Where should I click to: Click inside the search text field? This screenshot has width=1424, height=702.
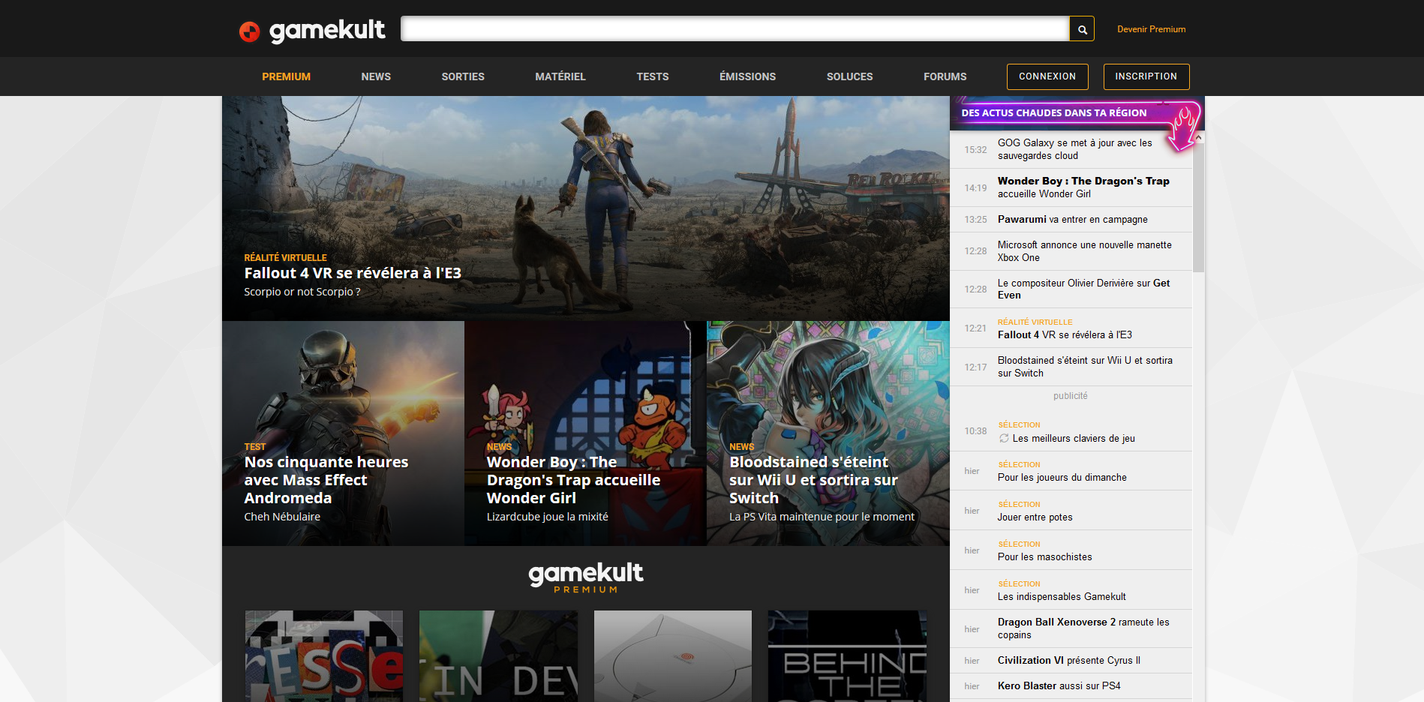coord(735,29)
